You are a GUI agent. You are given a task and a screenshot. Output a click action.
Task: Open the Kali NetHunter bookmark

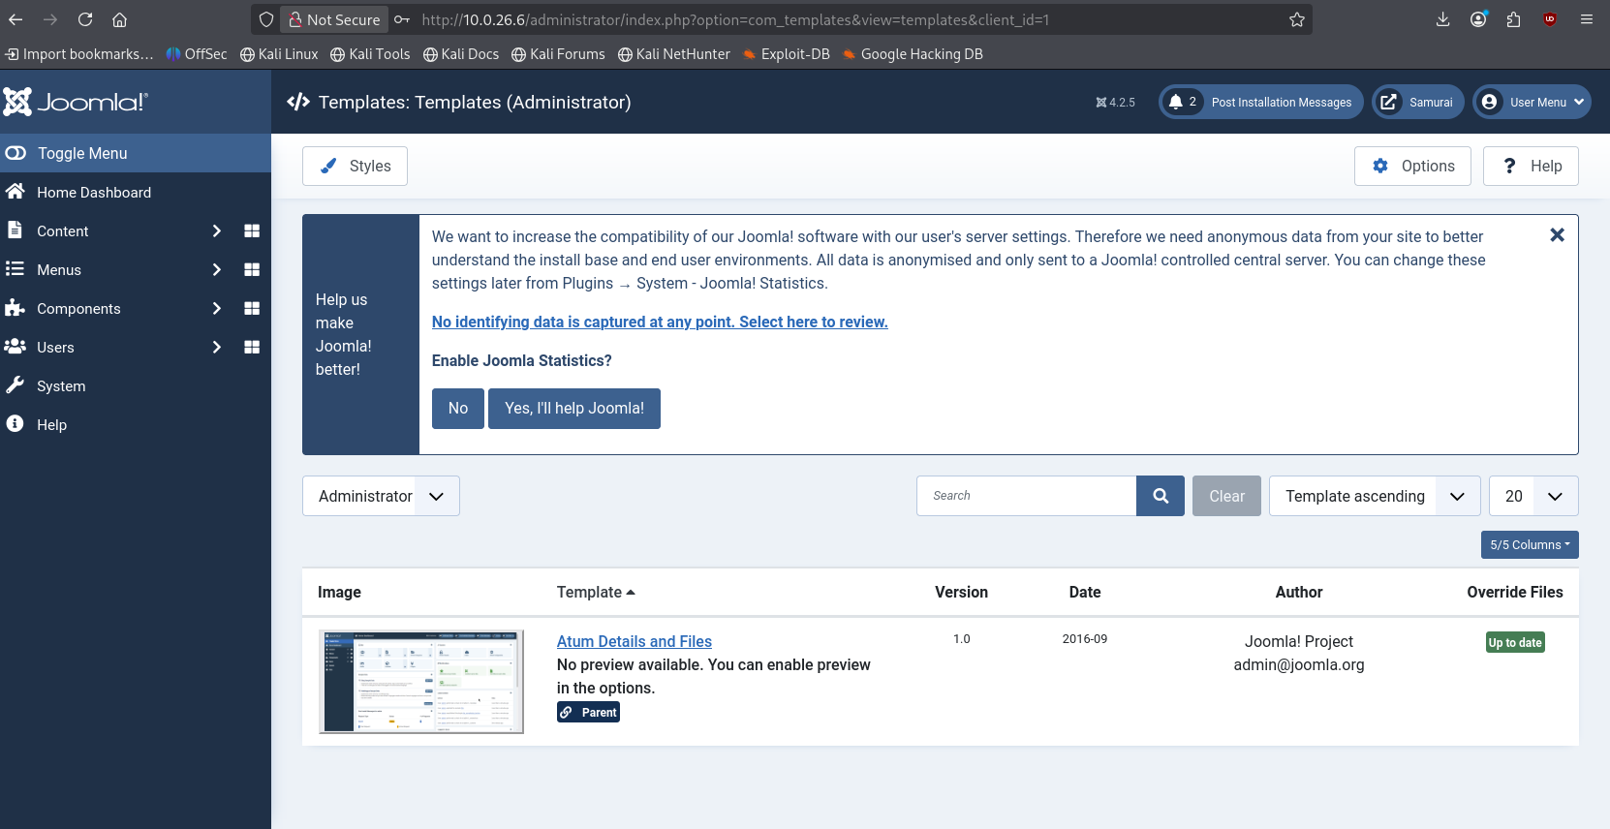(x=674, y=54)
